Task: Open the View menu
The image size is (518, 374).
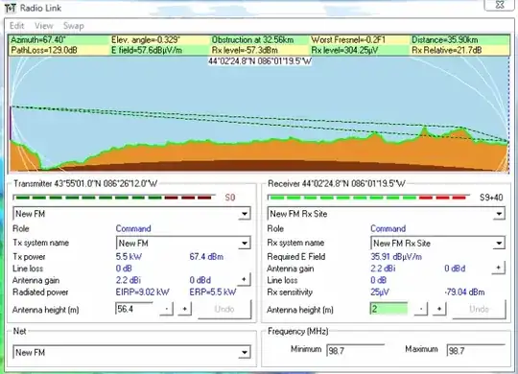Action: (43, 26)
